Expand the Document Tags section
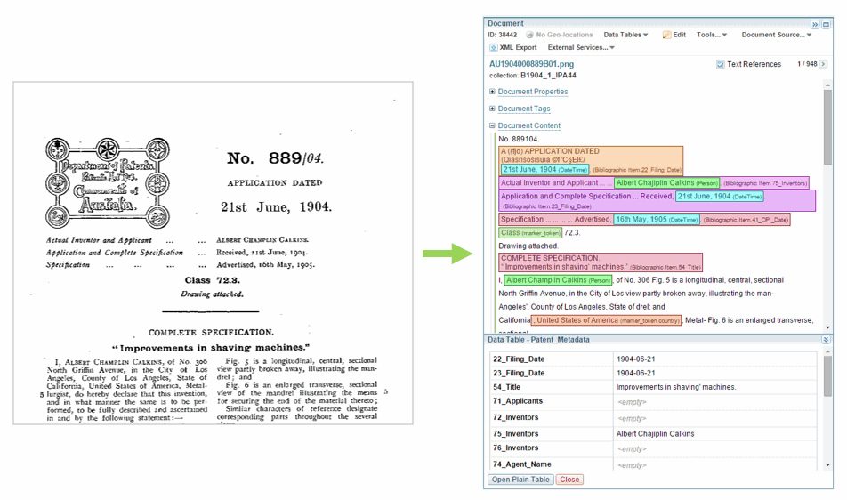 (492, 109)
